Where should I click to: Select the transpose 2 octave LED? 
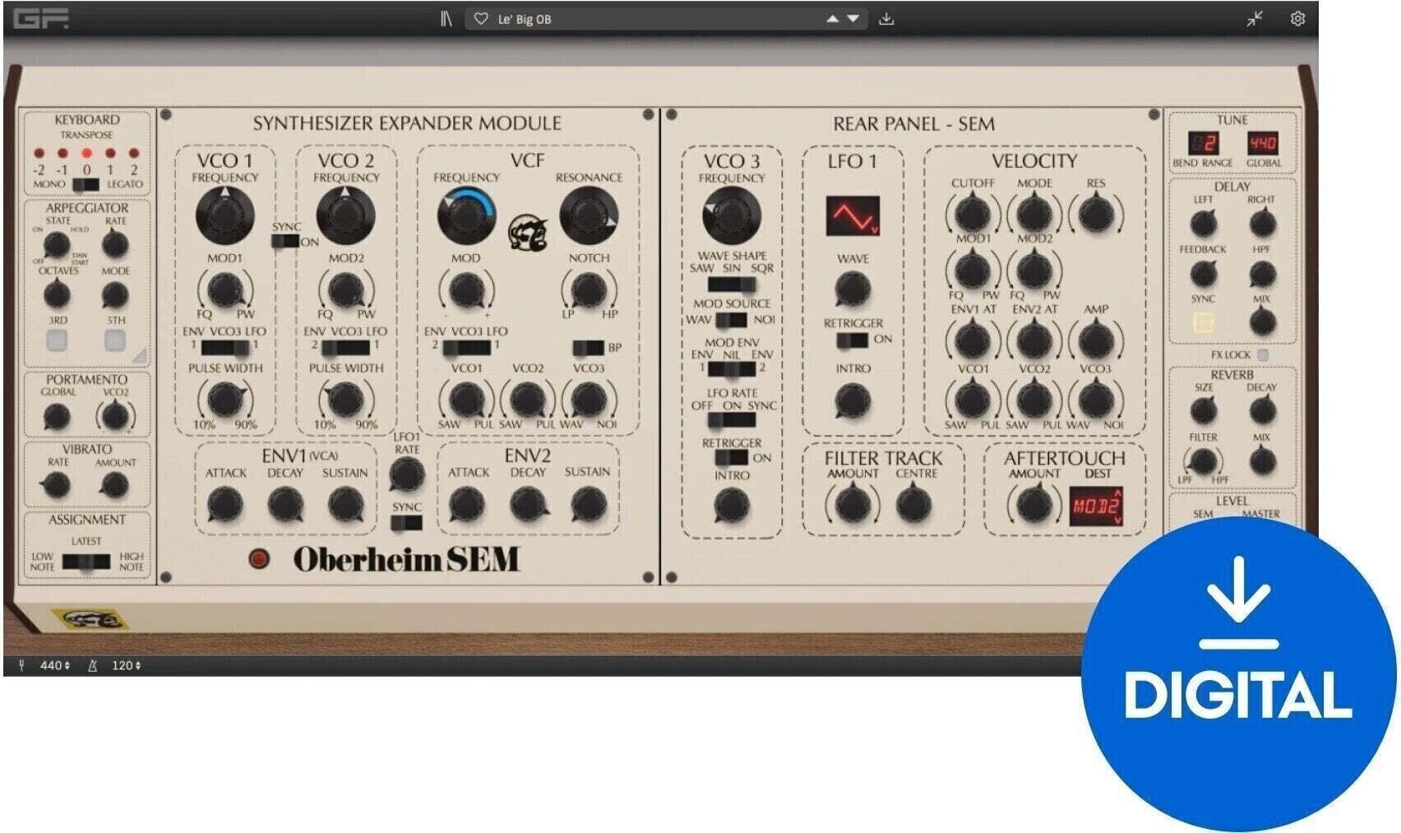(x=134, y=154)
